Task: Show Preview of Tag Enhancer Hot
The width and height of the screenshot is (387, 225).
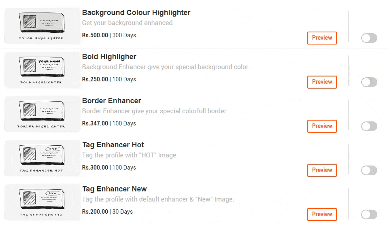Action: coord(322,170)
